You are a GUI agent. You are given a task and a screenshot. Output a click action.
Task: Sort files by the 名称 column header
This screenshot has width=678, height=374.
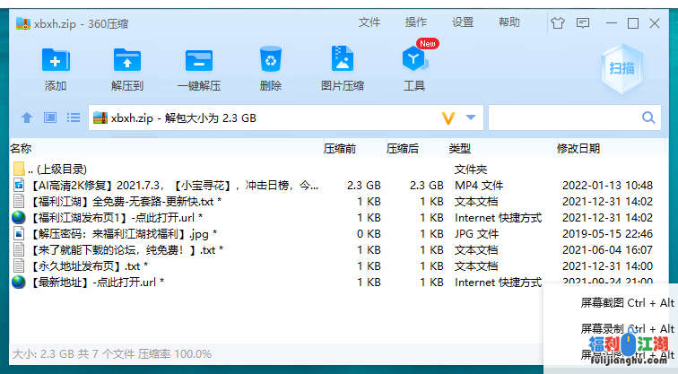pyautogui.click(x=21, y=148)
